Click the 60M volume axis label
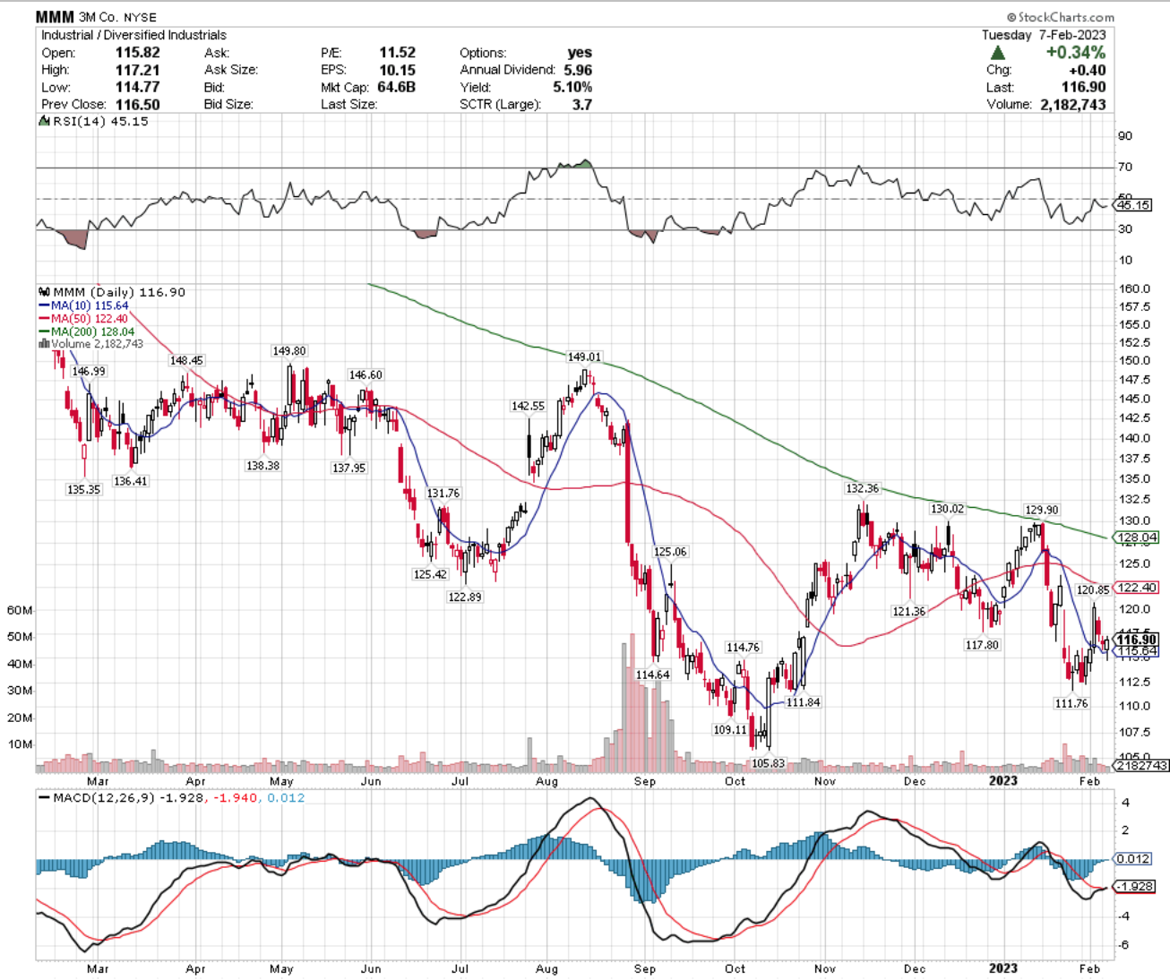The width and height of the screenshot is (1170, 980). [x=20, y=610]
